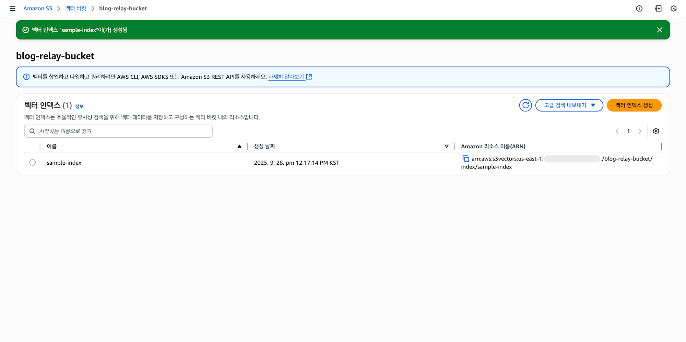The height and width of the screenshot is (342, 686).
Task: Go to previous page of indexes
Action: [x=617, y=131]
